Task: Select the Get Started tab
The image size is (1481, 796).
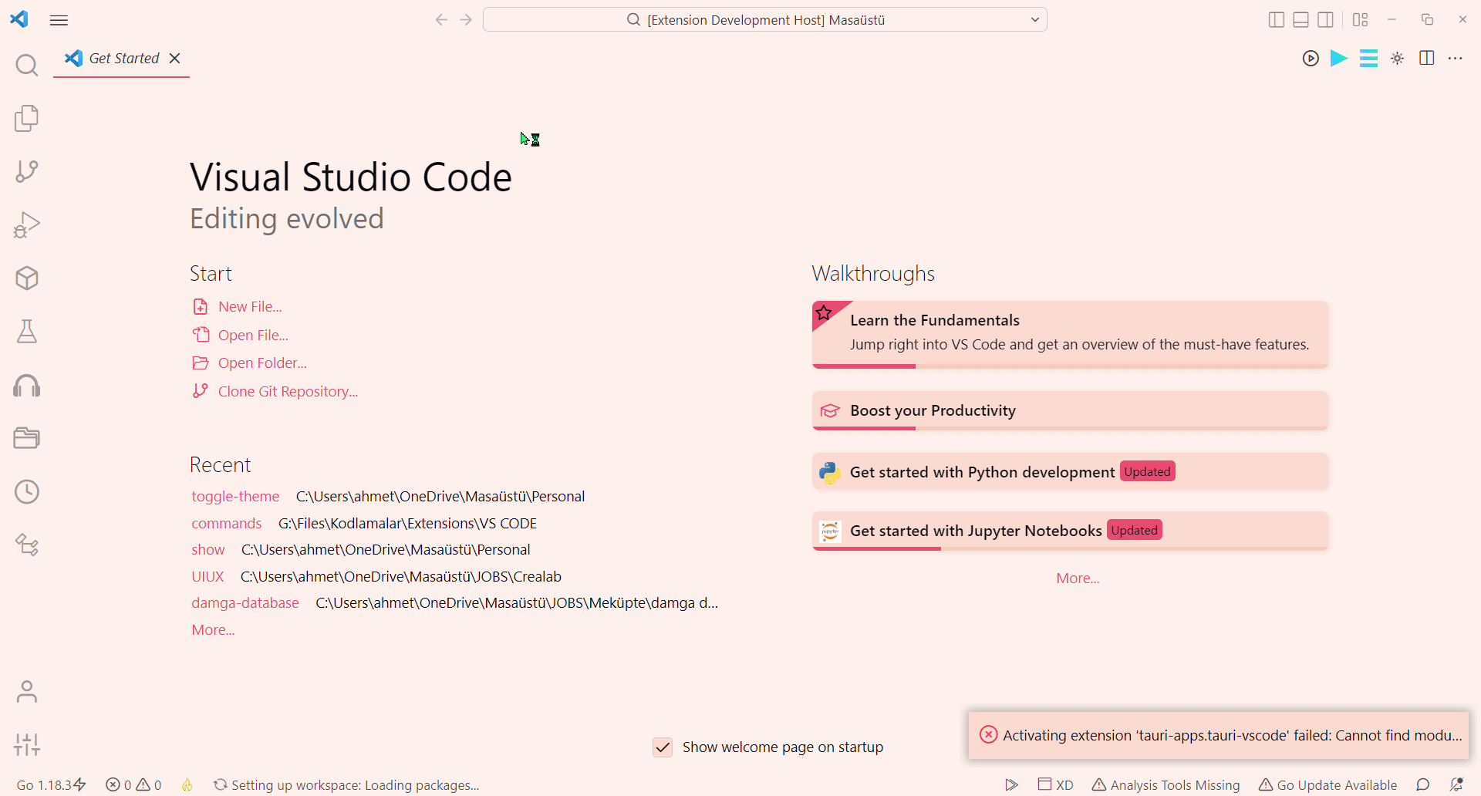Action: [123, 59]
